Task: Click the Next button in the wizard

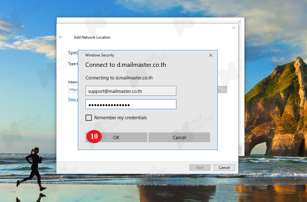Action: coord(200,168)
